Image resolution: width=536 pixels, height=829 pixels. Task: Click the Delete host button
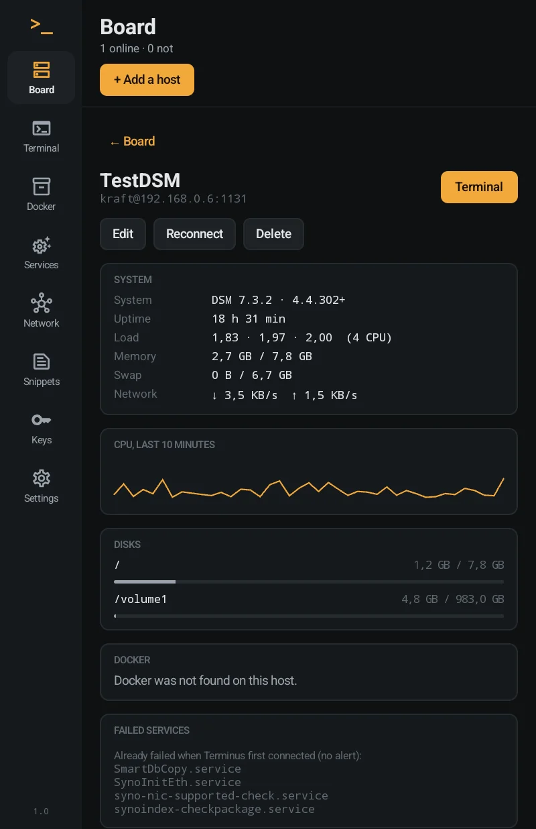[x=273, y=234]
